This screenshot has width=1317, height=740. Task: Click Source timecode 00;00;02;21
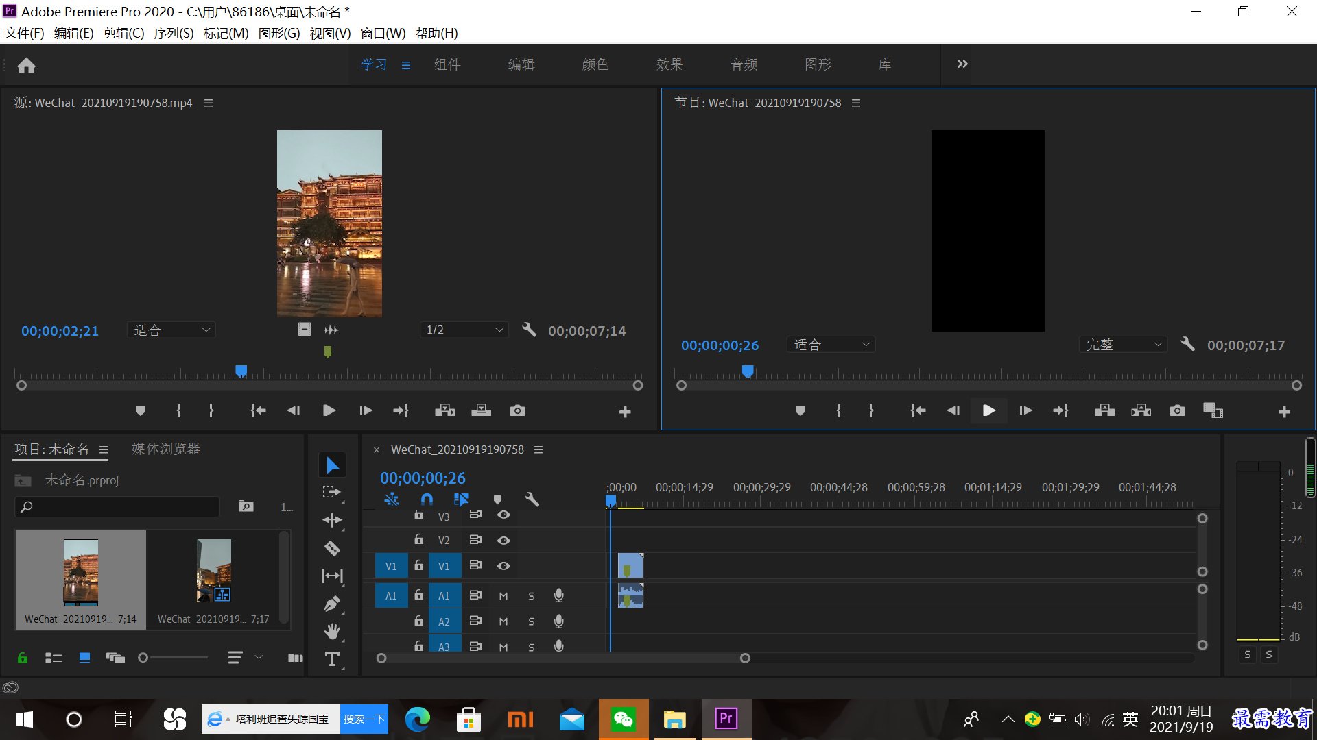pyautogui.click(x=60, y=331)
